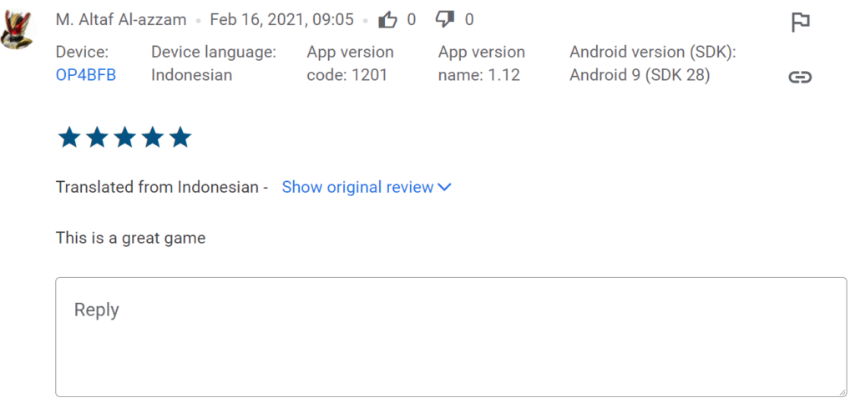Click the third rating star
This screenshot has width=855, height=403.
[x=124, y=138]
